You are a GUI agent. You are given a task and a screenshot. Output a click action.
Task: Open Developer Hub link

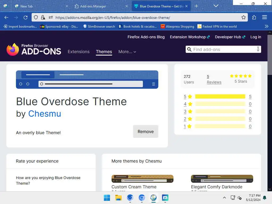[230, 37]
